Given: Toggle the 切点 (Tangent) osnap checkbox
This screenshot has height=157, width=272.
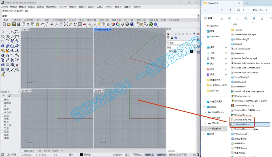Looking at the screenshot, I should [2, 122].
